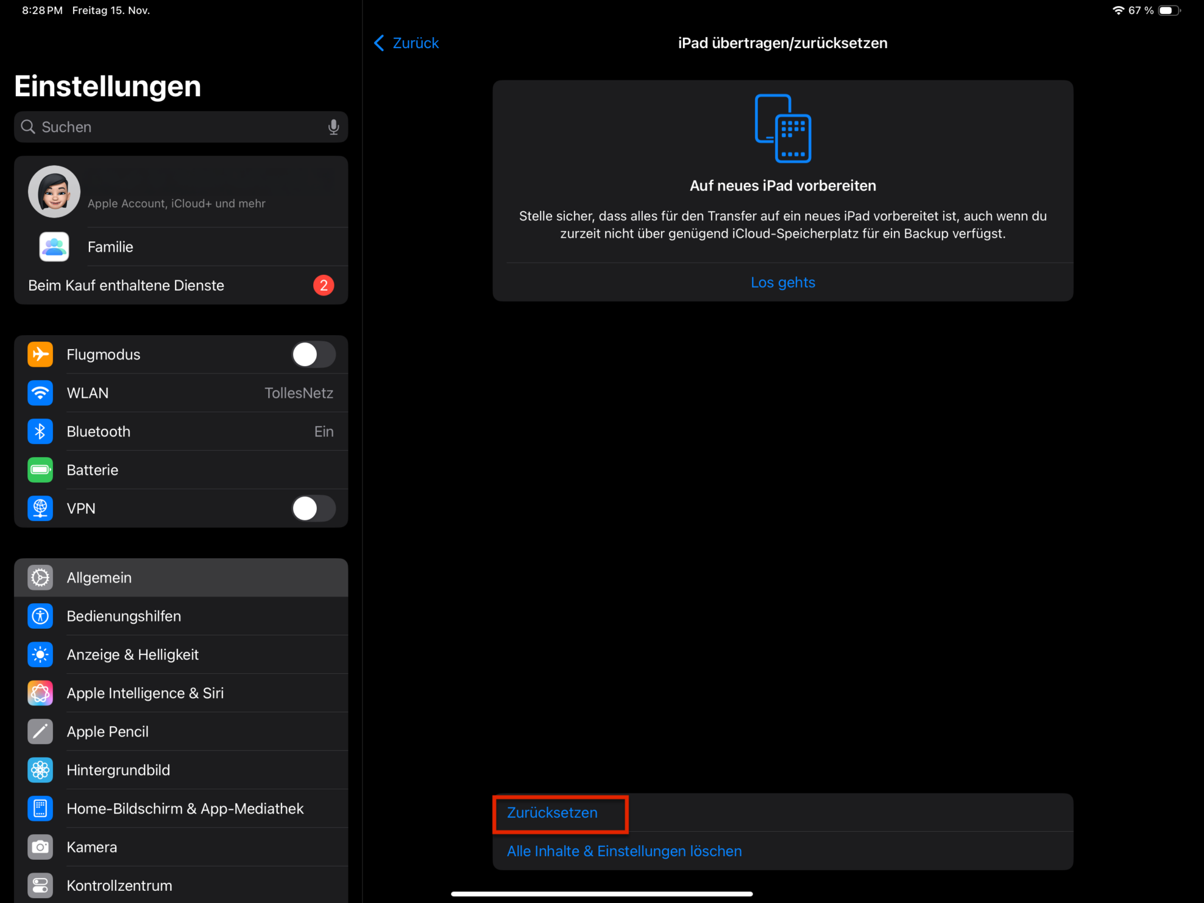Tap the Bedienungshilfen accessibility icon

[x=40, y=616]
